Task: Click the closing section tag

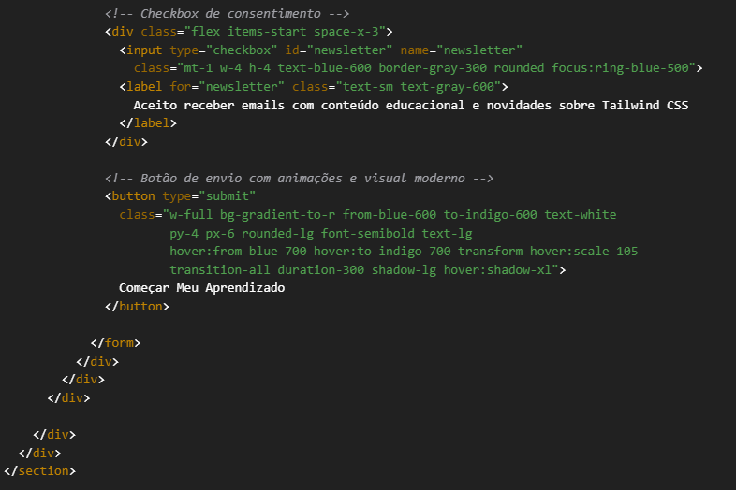Action: 40,470
